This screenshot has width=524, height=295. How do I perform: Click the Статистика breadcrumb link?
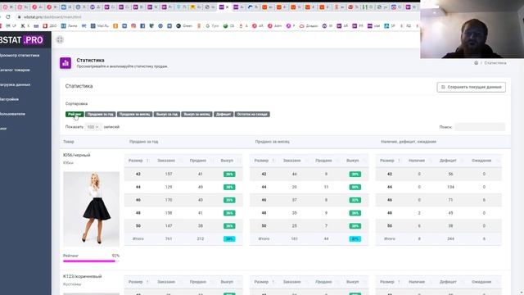click(495, 63)
